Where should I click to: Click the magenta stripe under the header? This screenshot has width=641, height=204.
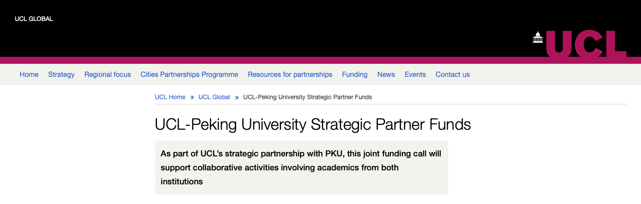click(x=262, y=60)
